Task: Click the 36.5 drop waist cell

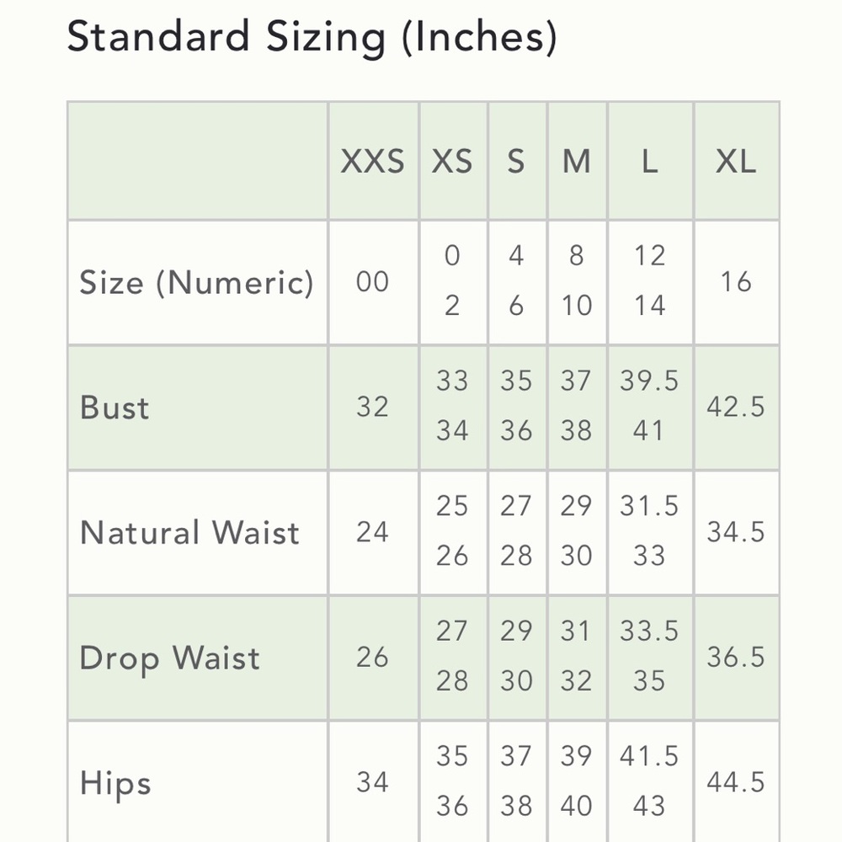Action: tap(736, 658)
